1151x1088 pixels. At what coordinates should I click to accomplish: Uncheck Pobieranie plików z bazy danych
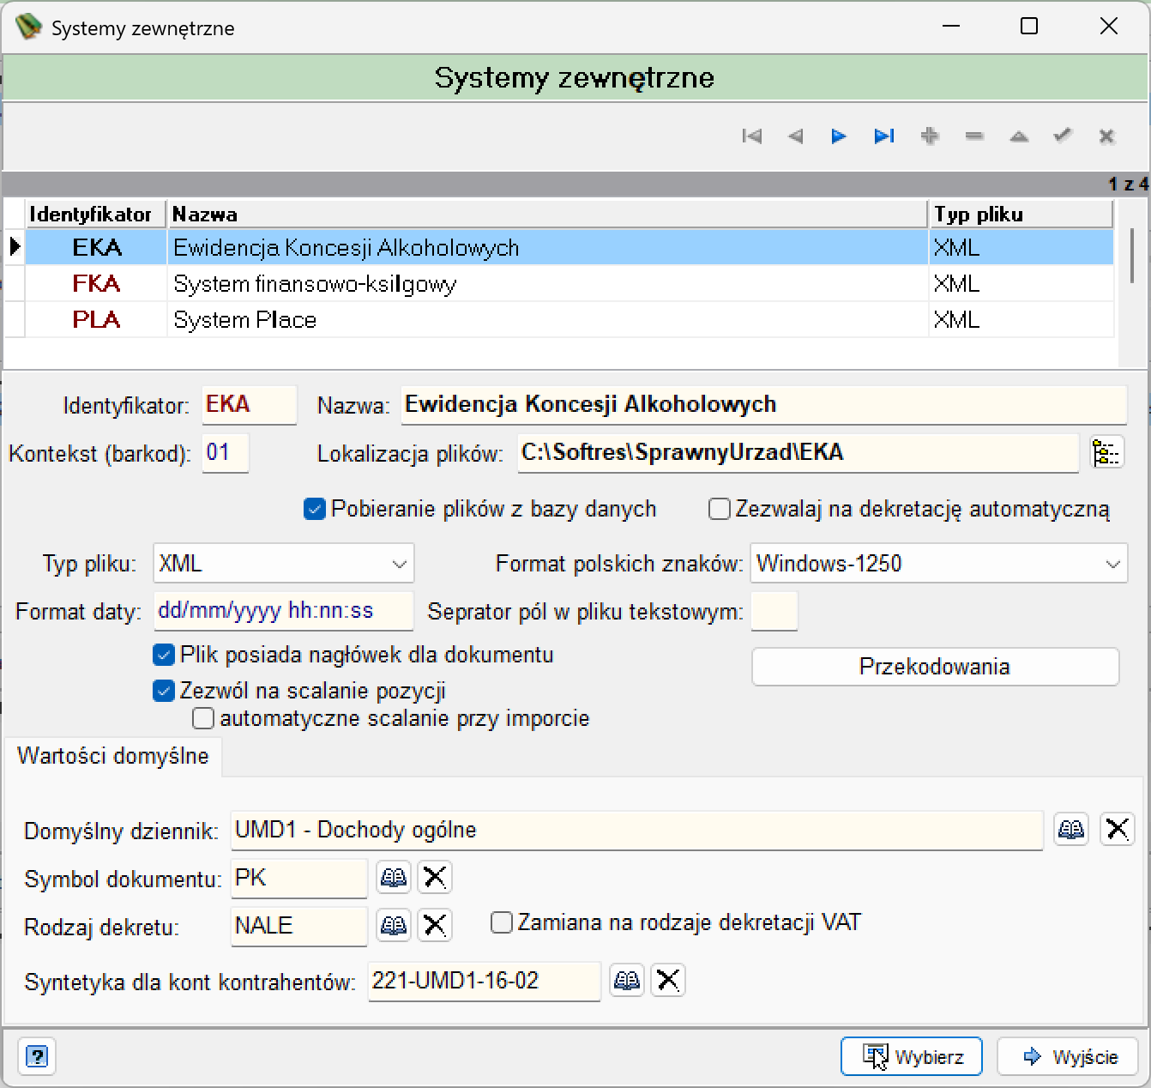[315, 509]
